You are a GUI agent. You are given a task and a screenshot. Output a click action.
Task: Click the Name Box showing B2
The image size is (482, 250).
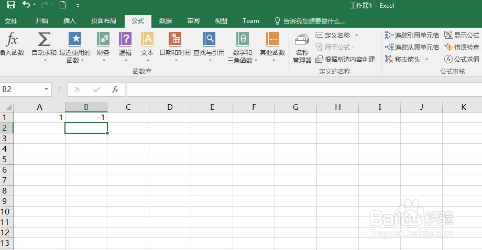(21, 89)
